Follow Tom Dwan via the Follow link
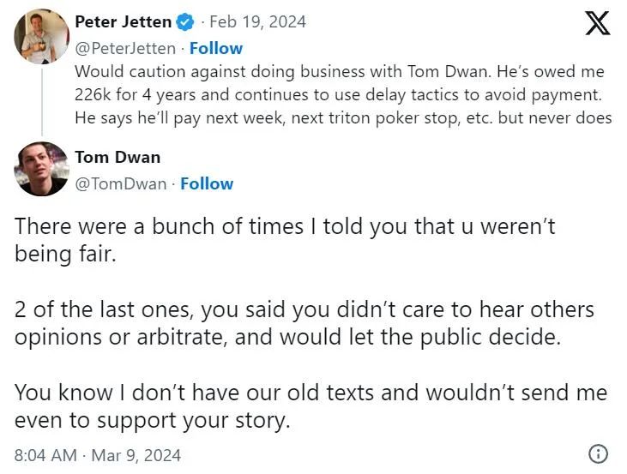Viewport: 627px width, 474px height. [207, 183]
